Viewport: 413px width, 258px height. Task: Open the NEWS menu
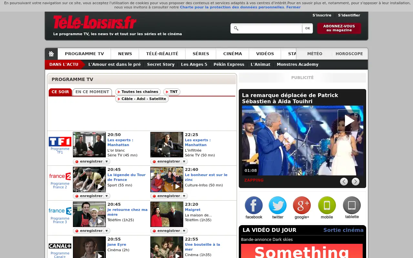(x=125, y=54)
